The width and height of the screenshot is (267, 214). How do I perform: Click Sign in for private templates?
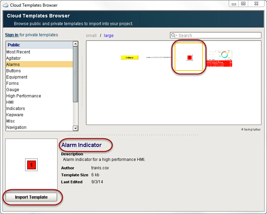click(x=12, y=35)
